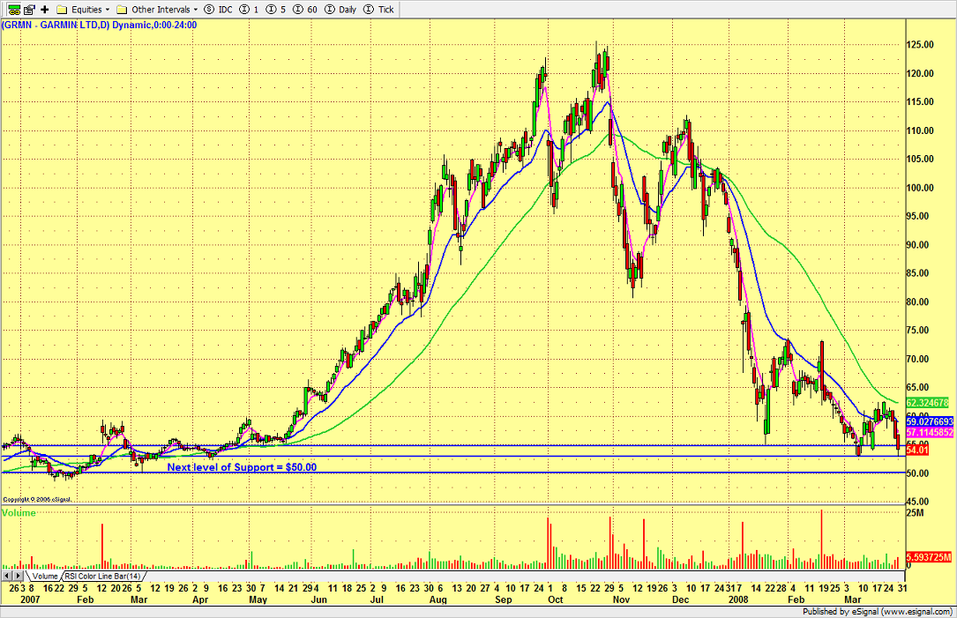Image resolution: width=957 pixels, height=618 pixels.
Task: Click the magenta 57.1145852 moving average label
Action: pos(930,432)
